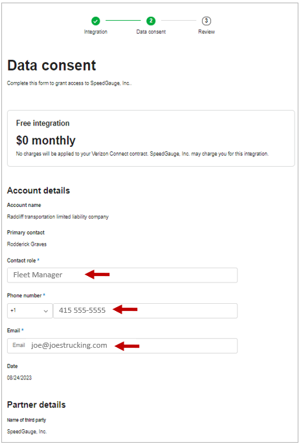Click the $0 monthly price text
301x446 pixels.
click(x=45, y=140)
